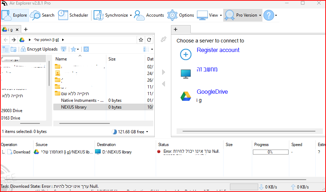The height and width of the screenshot is (192, 326).
Task: Click the Google Drive icon in address bar
Action: [22, 40]
